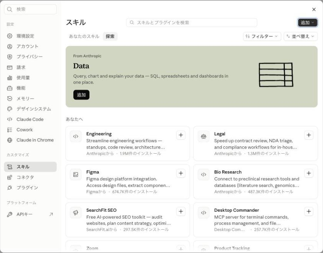This screenshot has height=253, width=323.
Task: Click the コネクタ blocks icon
Action: click(x=10, y=177)
